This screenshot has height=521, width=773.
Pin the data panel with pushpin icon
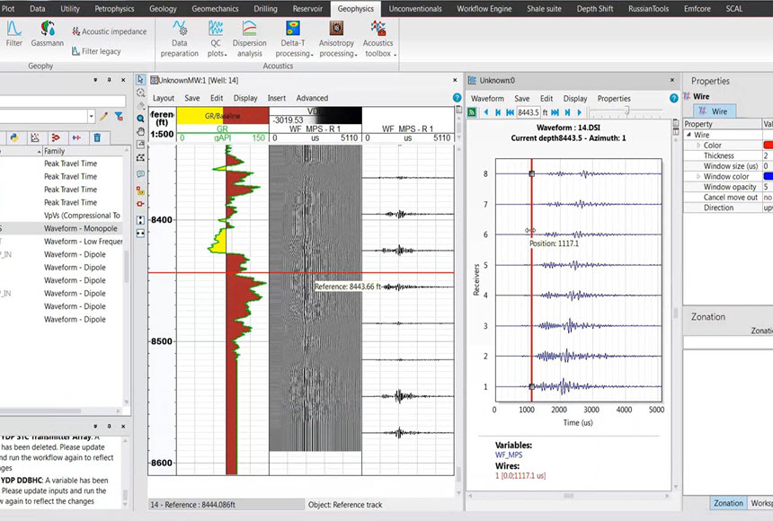[x=109, y=80]
